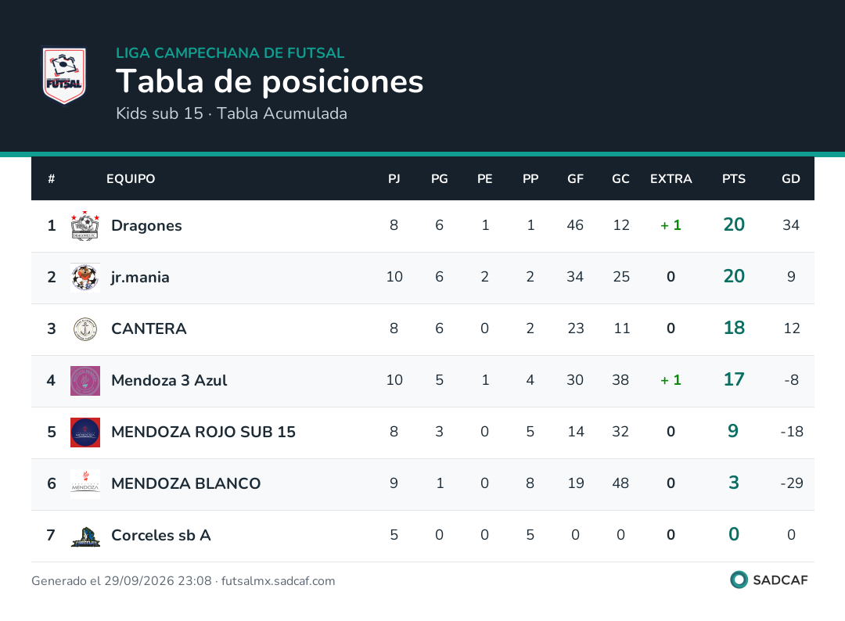Screen dimensions: 845x621
Task: Open the Corceles sb A horse logo
Action: click(x=85, y=536)
